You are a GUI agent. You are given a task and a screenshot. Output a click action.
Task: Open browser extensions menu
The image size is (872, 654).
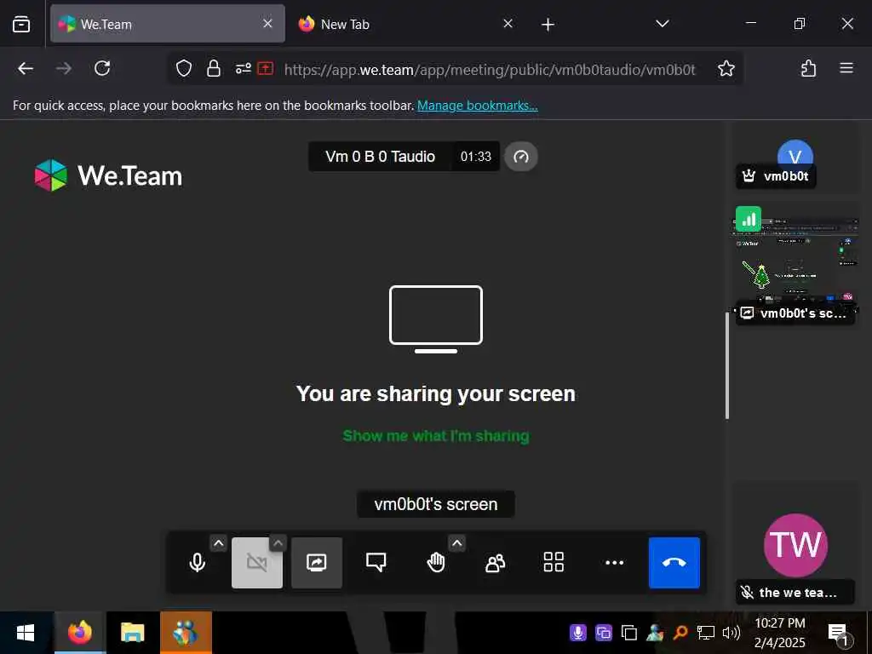pos(808,68)
